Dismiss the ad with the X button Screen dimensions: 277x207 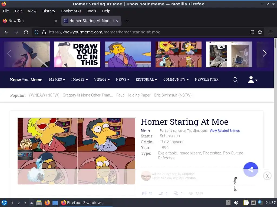click(267, 176)
